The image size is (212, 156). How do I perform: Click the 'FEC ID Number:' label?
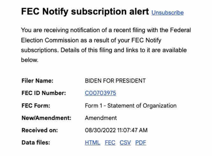(44, 93)
